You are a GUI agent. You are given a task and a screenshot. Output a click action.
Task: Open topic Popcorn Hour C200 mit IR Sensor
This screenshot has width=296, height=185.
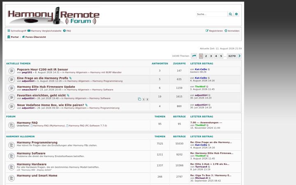[x=42, y=69]
